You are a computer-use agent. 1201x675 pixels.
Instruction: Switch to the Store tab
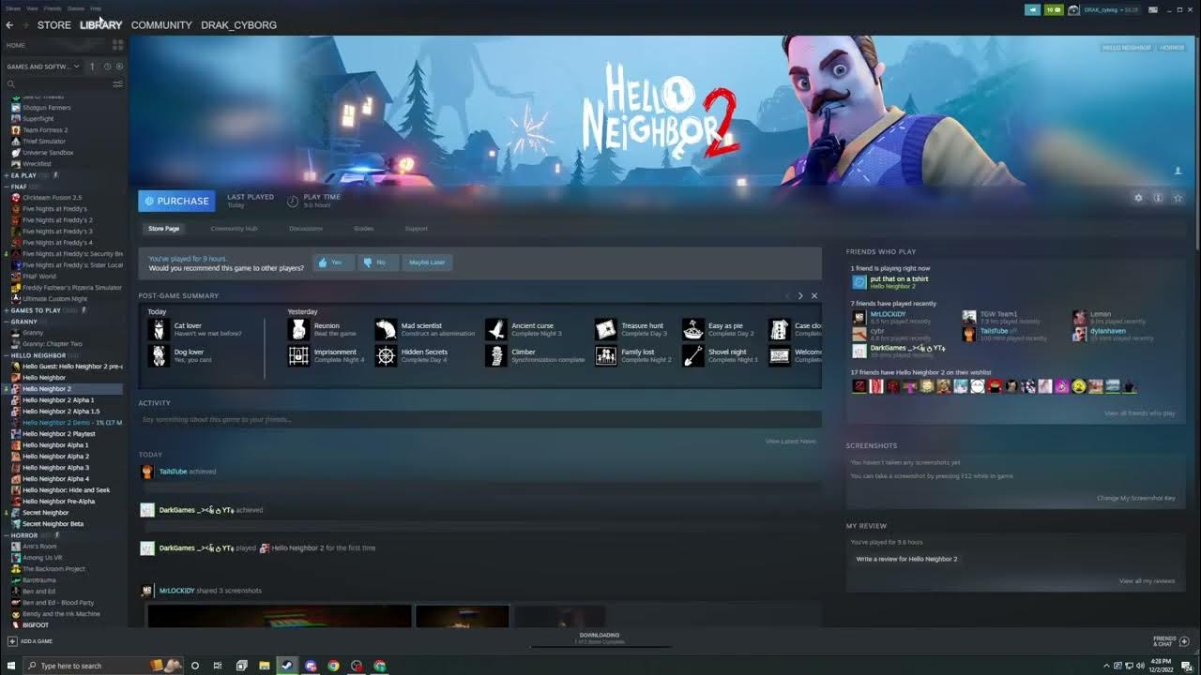pos(54,25)
